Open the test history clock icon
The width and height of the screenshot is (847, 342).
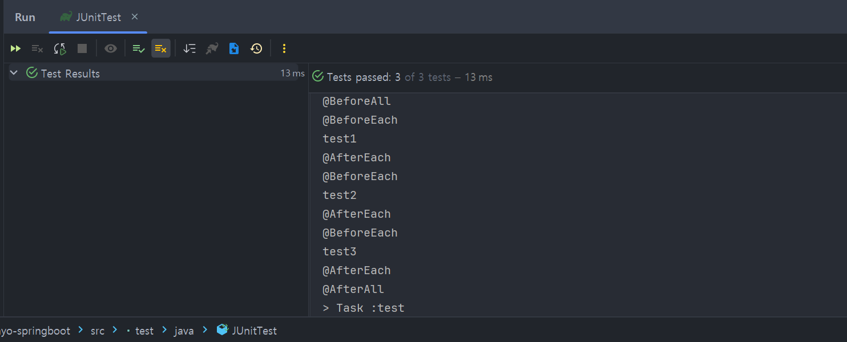coord(256,48)
